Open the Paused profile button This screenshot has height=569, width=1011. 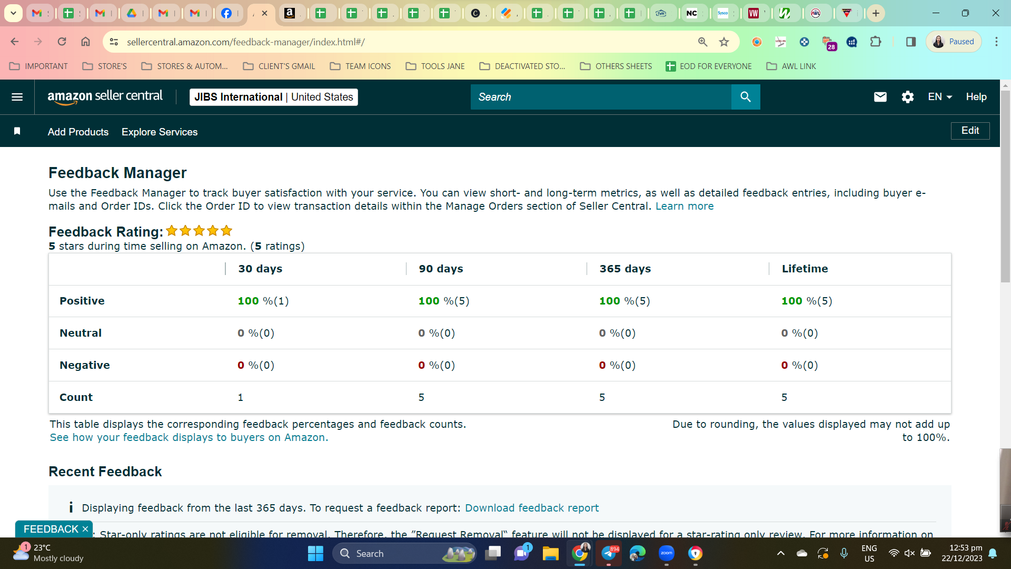[x=954, y=42]
